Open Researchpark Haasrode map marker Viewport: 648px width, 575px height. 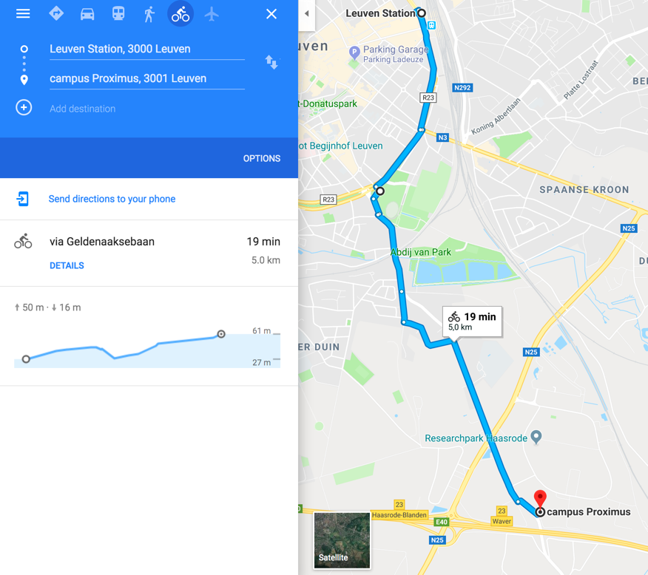pos(536,437)
